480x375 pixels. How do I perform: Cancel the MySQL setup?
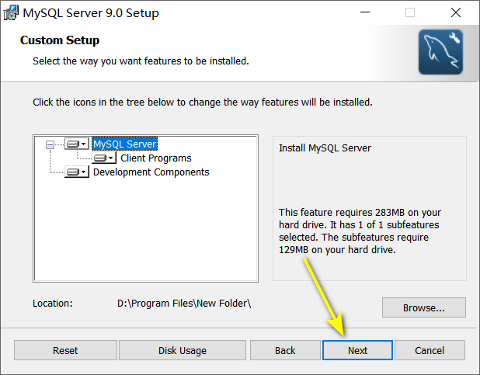(x=430, y=350)
